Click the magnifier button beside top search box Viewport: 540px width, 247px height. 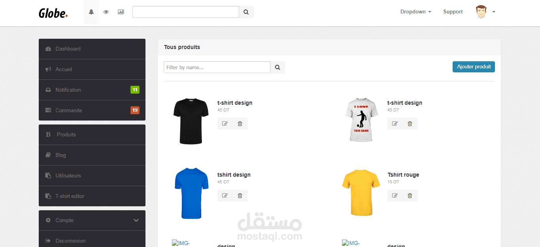pos(246,12)
